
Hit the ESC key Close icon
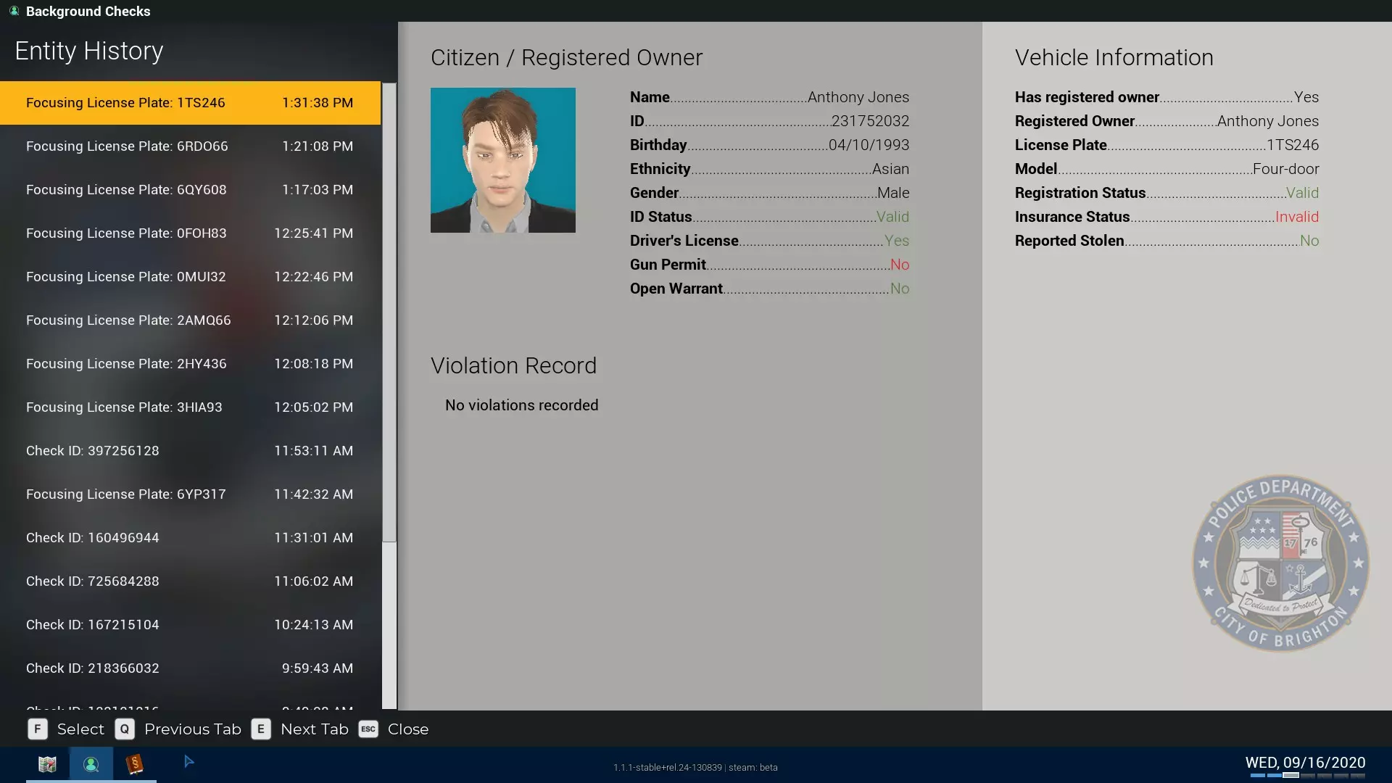[x=368, y=729]
